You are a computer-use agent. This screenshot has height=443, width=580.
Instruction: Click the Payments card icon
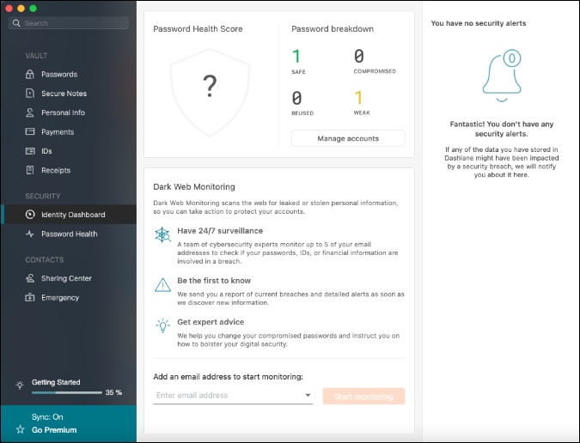[x=30, y=131]
